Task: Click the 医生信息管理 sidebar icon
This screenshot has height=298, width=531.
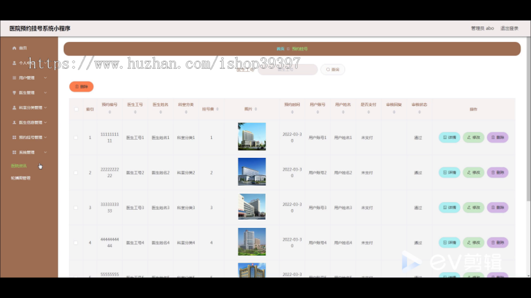Action: (14, 122)
